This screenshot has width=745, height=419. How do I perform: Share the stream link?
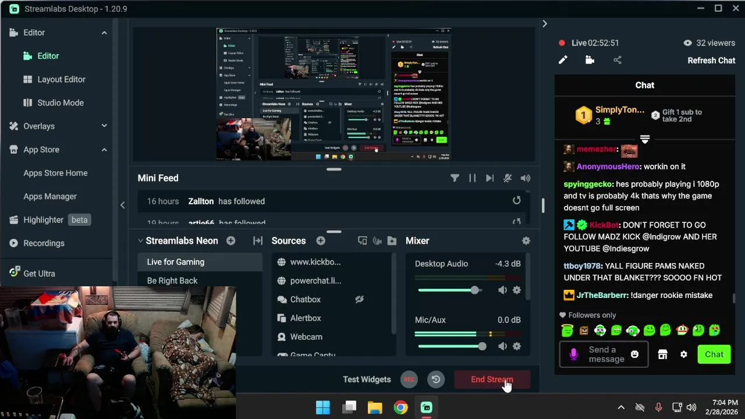coord(618,60)
